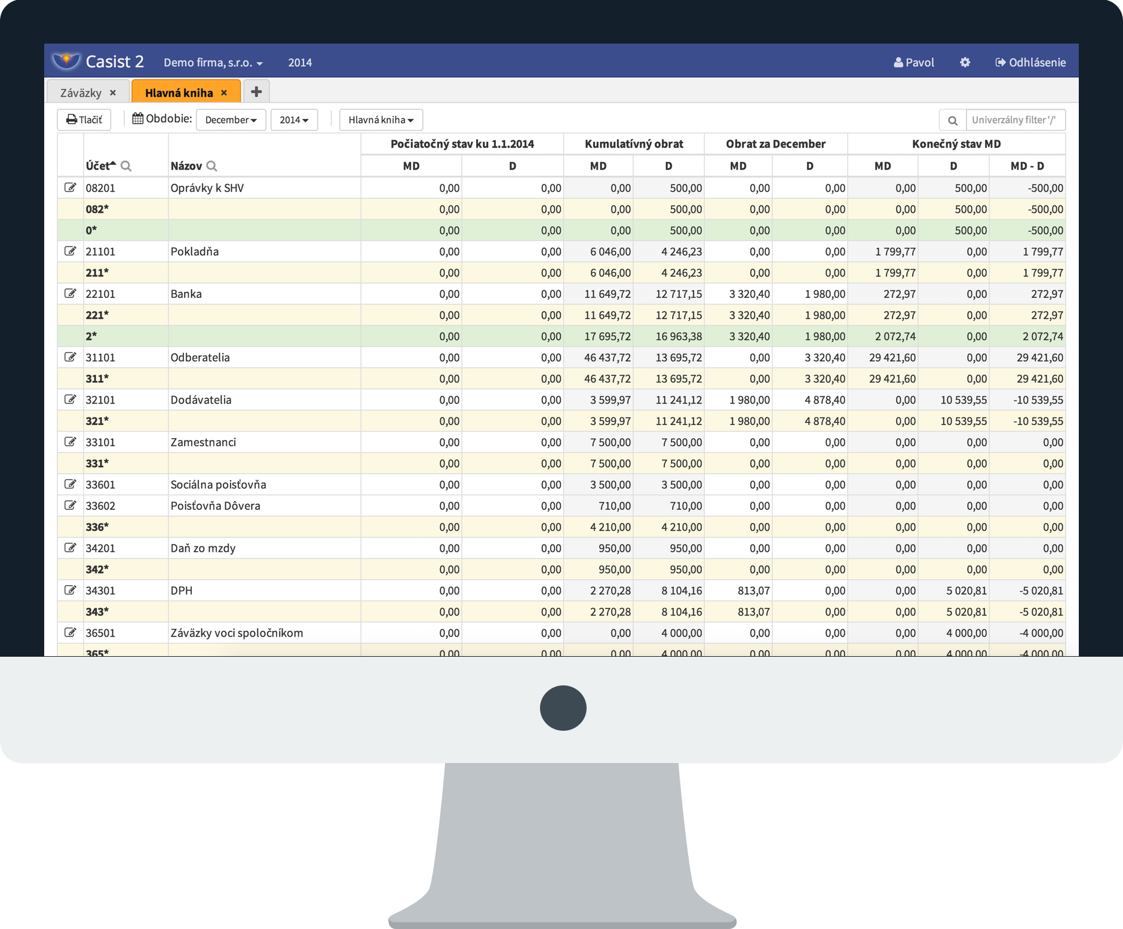Click the edit icon for account 08201
This screenshot has height=929, width=1123.
click(x=70, y=187)
